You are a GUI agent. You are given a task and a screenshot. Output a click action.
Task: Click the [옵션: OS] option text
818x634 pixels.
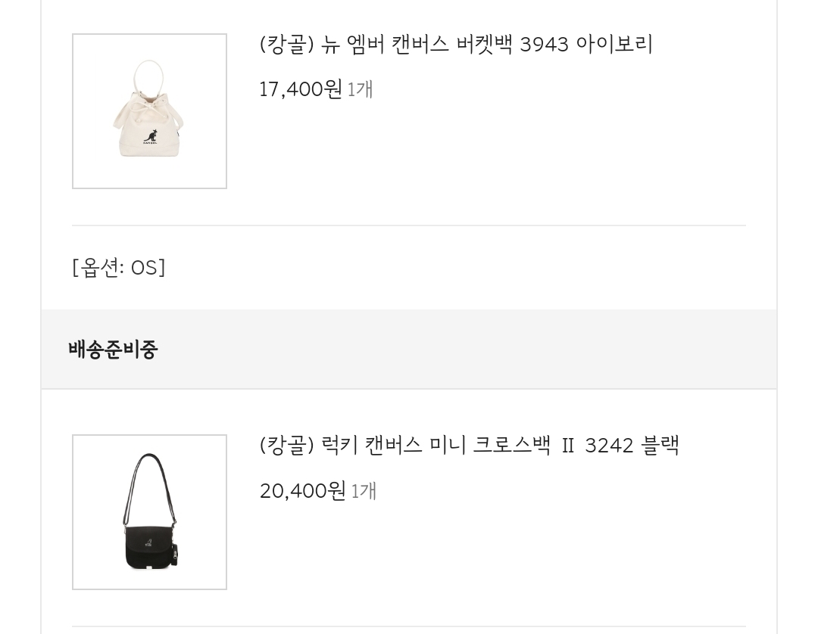118,268
